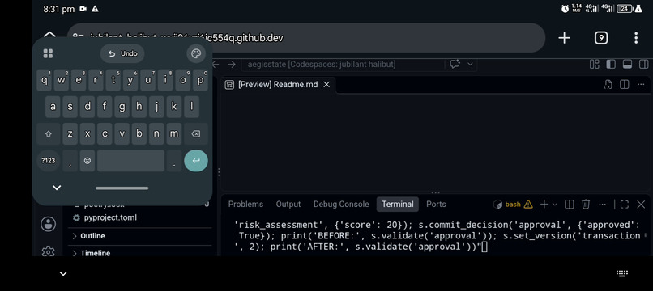The height and width of the screenshot is (291, 653).
Task: Click the Show Source icon in the editor toolbar
Action: click(608, 85)
